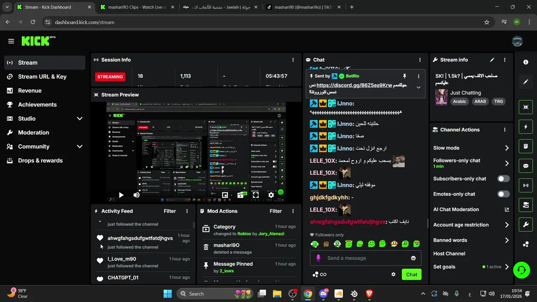Click the Send a message input field
537x302 pixels.
[x=366, y=258]
